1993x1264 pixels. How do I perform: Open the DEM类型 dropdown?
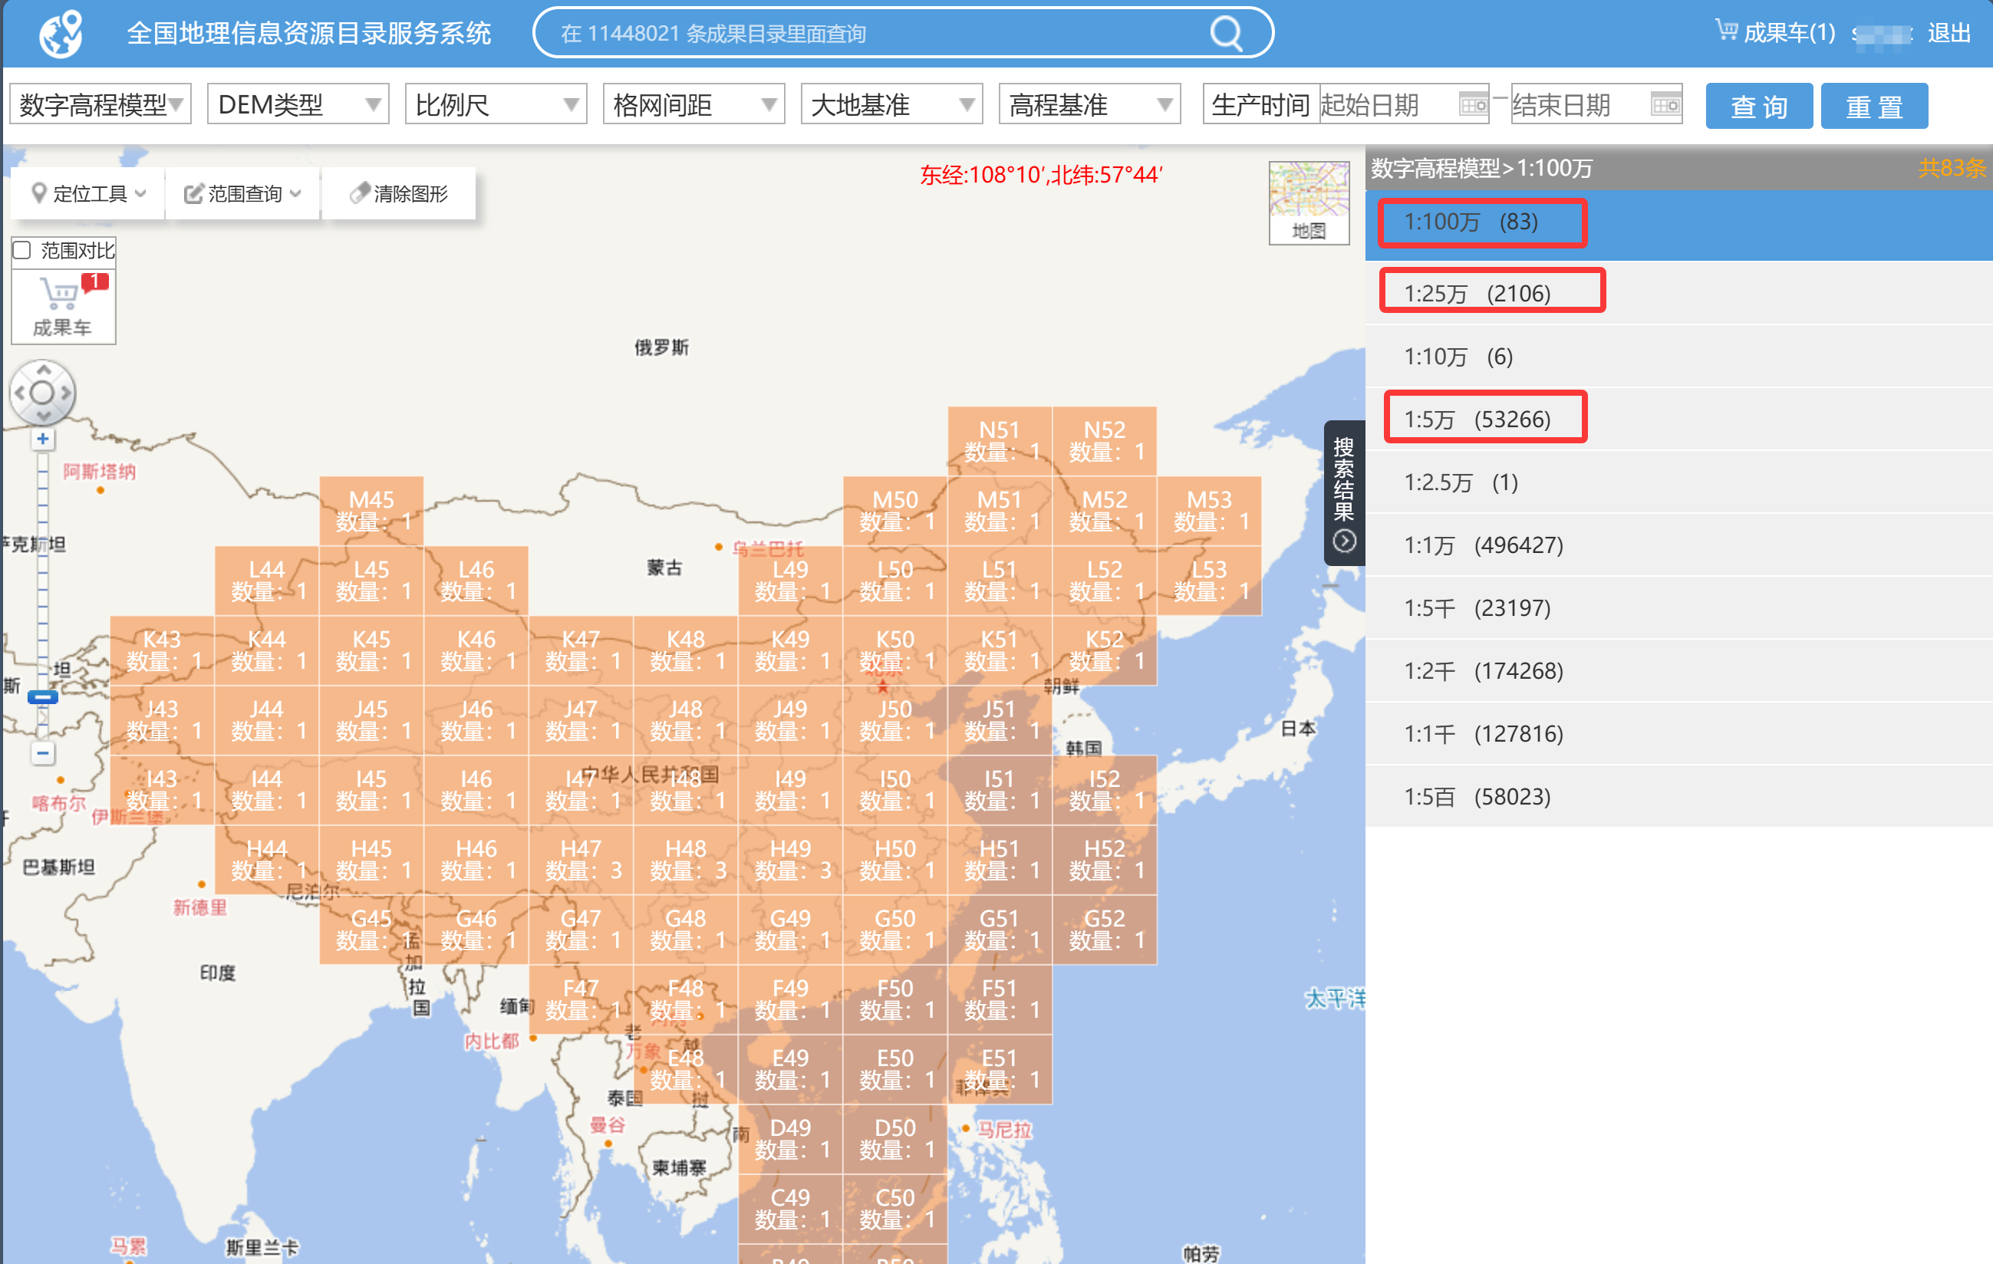(x=297, y=105)
